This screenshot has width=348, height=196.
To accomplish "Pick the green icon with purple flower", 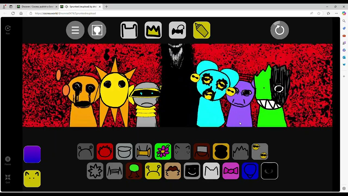I will (163, 152).
